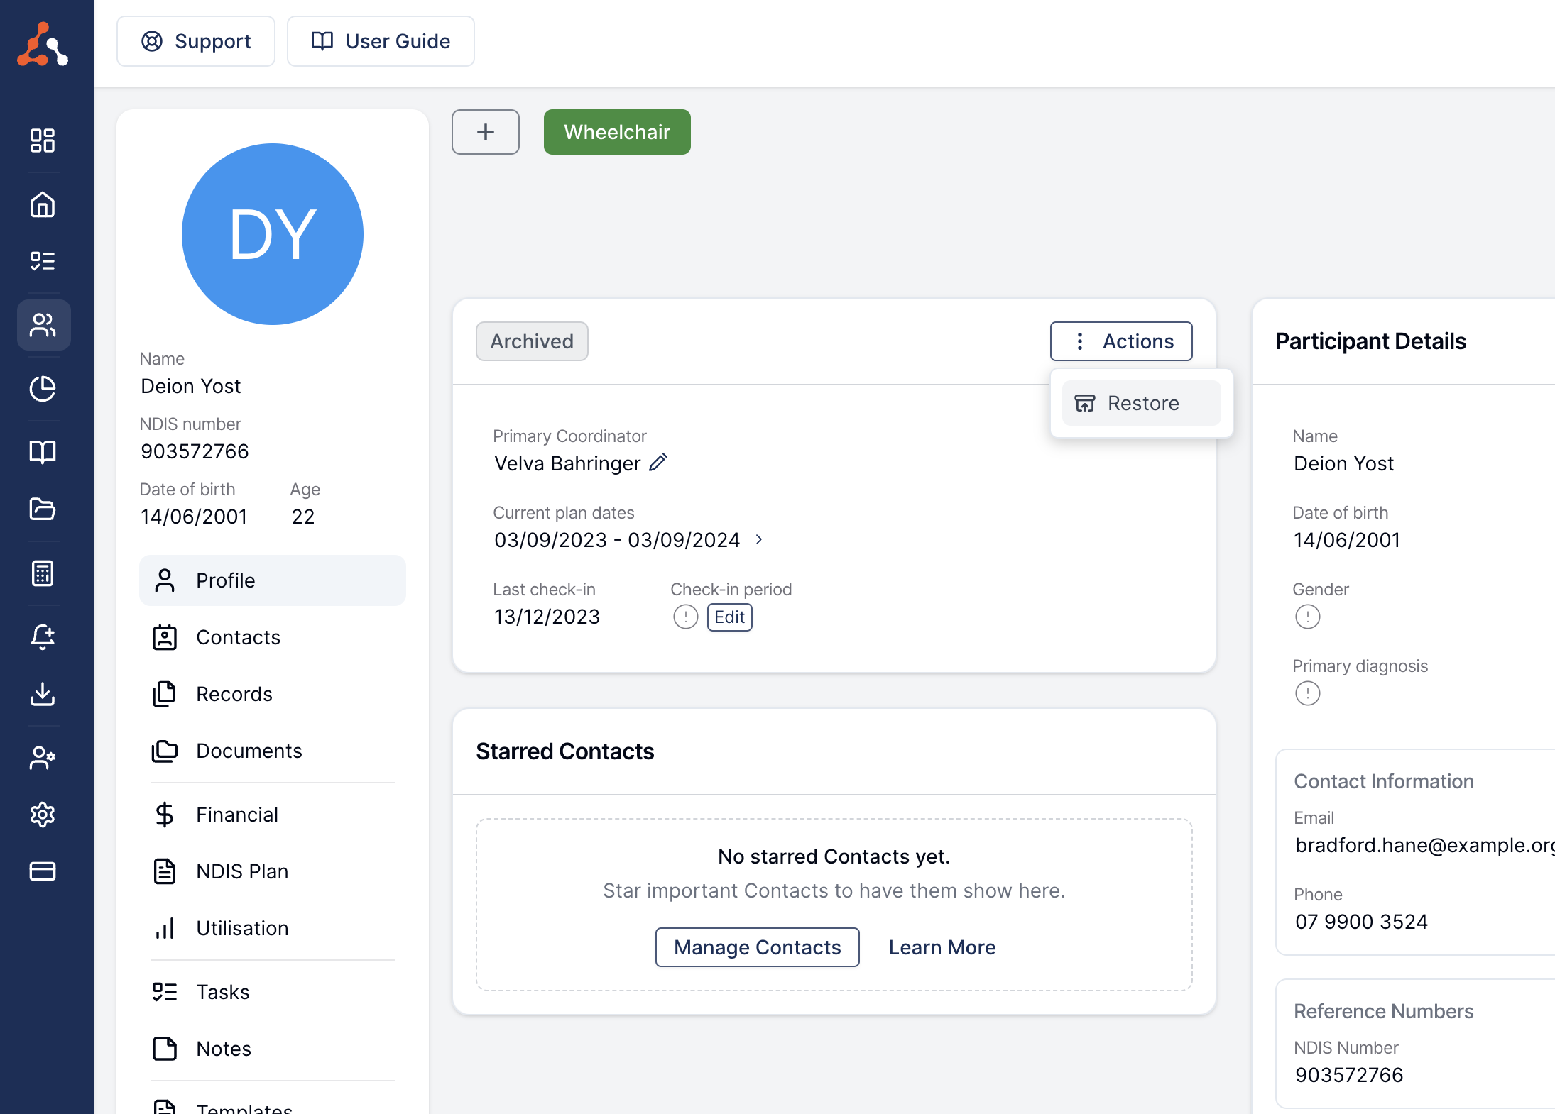Open the participants people icon in sidebar

coord(43,325)
